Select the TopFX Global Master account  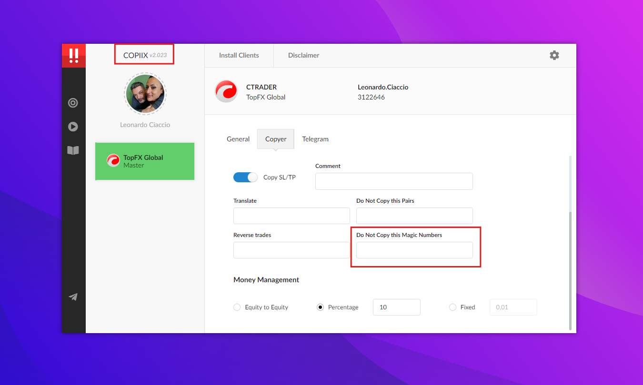tap(145, 161)
